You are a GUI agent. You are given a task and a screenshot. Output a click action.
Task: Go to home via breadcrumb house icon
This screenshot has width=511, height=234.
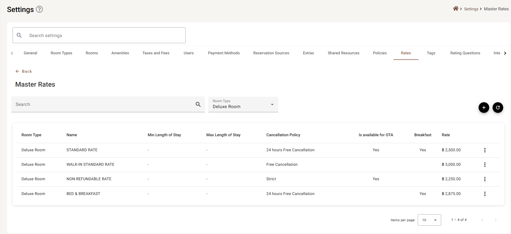tap(455, 9)
